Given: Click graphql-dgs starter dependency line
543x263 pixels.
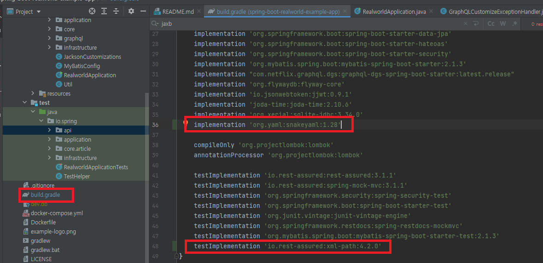Looking at the screenshot, I should (x=354, y=74).
